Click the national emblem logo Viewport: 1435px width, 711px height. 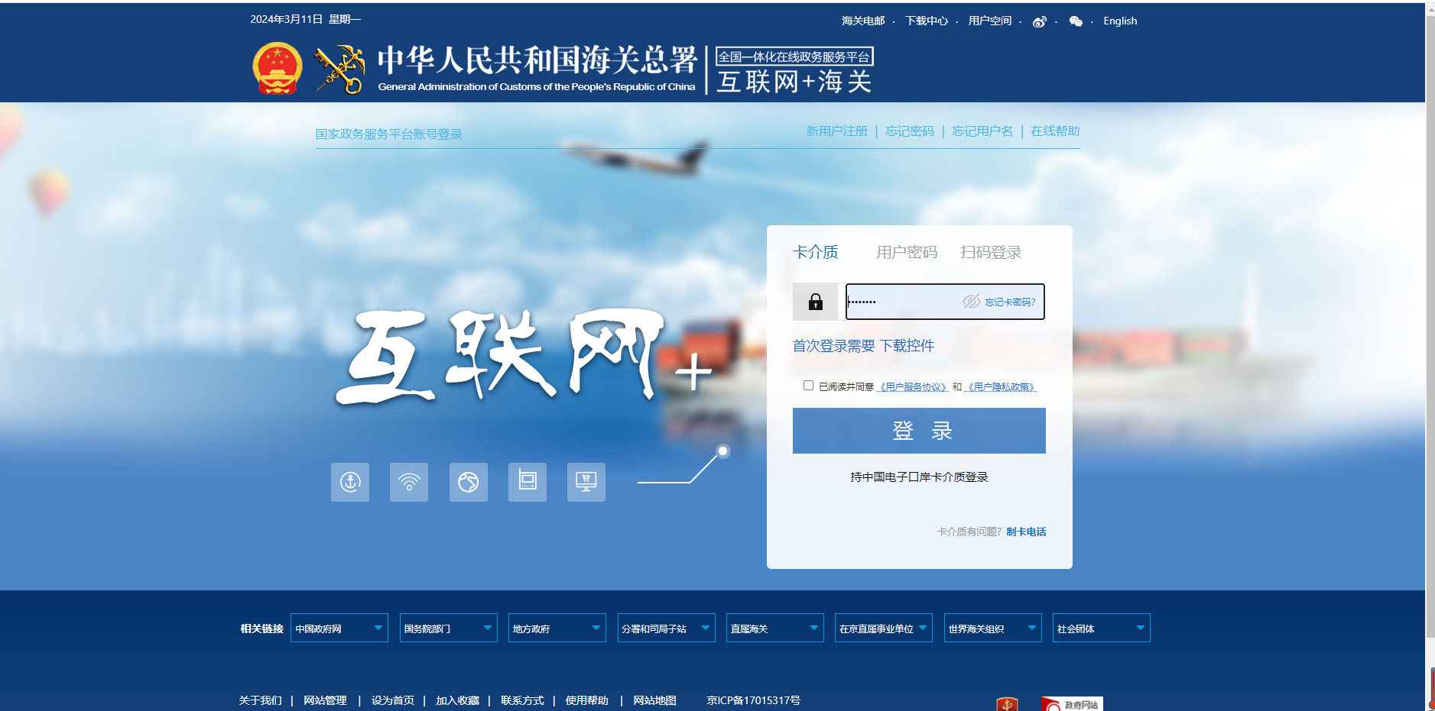click(x=277, y=69)
